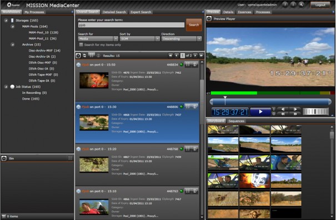The width and height of the screenshot is (336, 220).
Task: Click the orange Search button
Action: (x=194, y=25)
